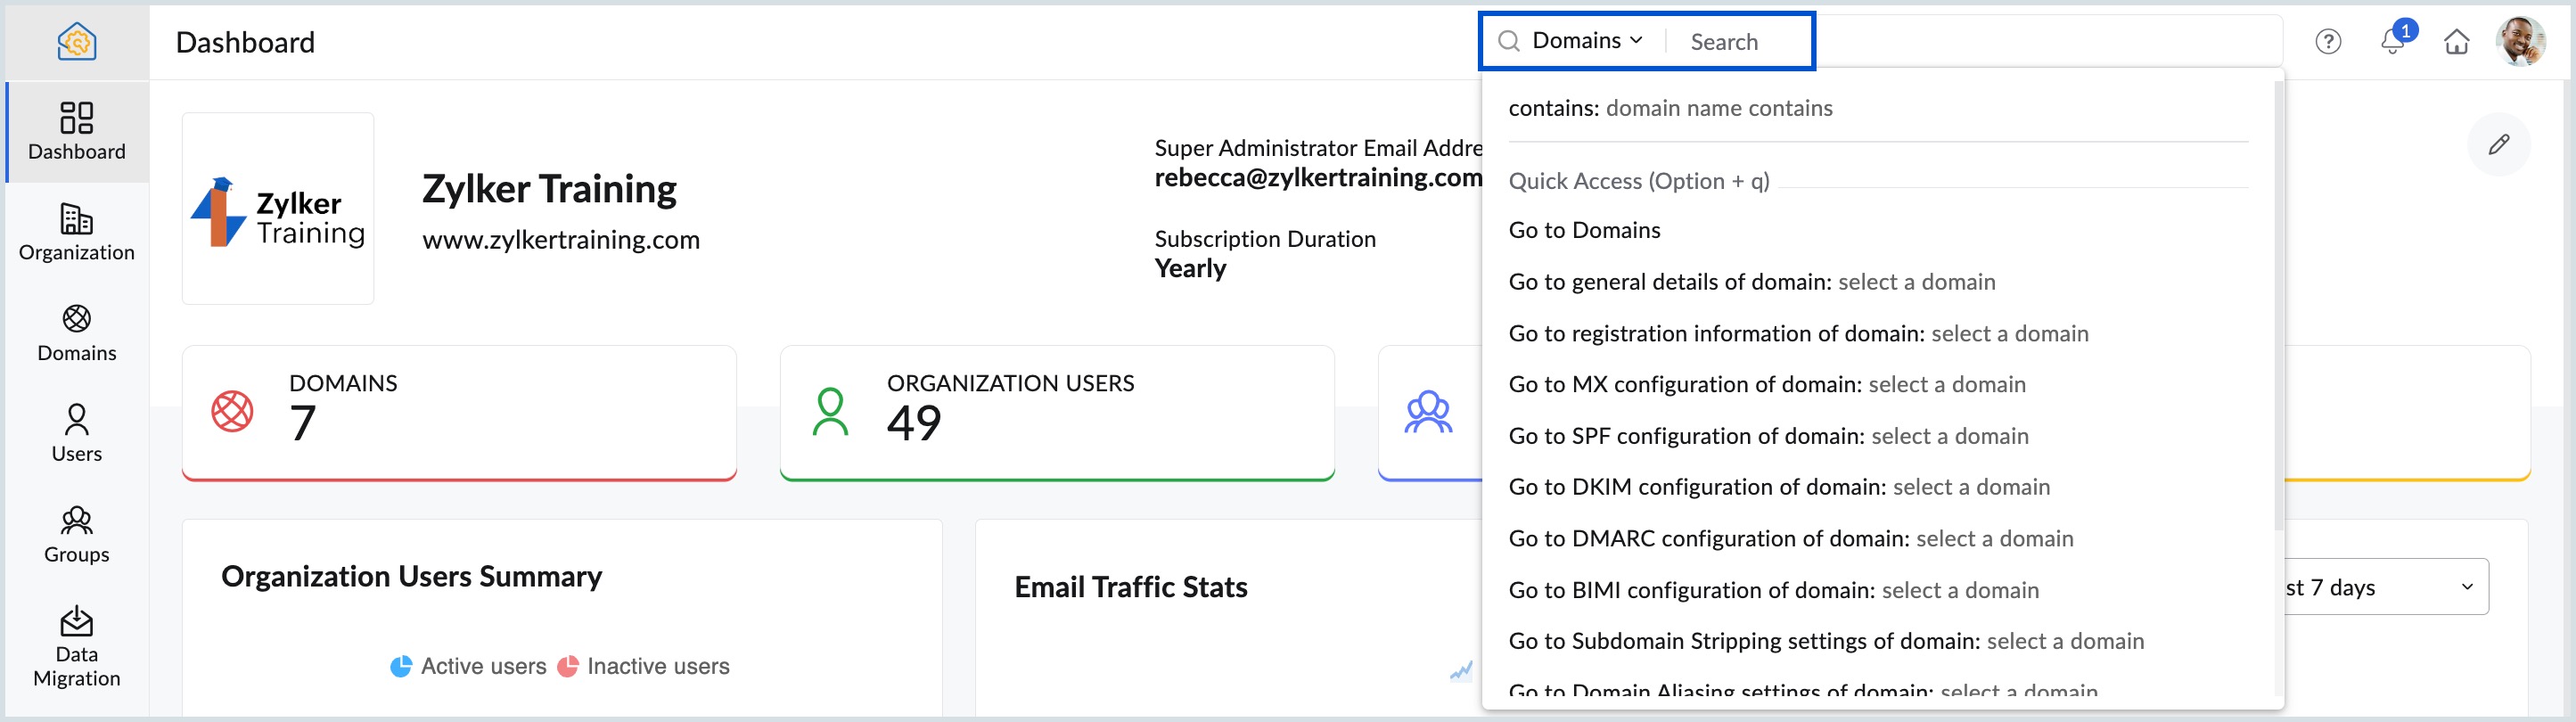Click the pencil edit organization icon
This screenshot has width=2576, height=722.
(x=2498, y=145)
